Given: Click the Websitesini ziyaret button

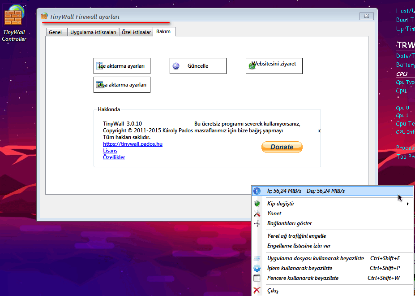Looking at the screenshot, I should (274, 66).
